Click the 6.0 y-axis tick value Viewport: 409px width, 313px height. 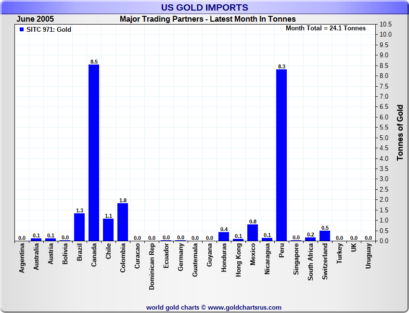[384, 117]
